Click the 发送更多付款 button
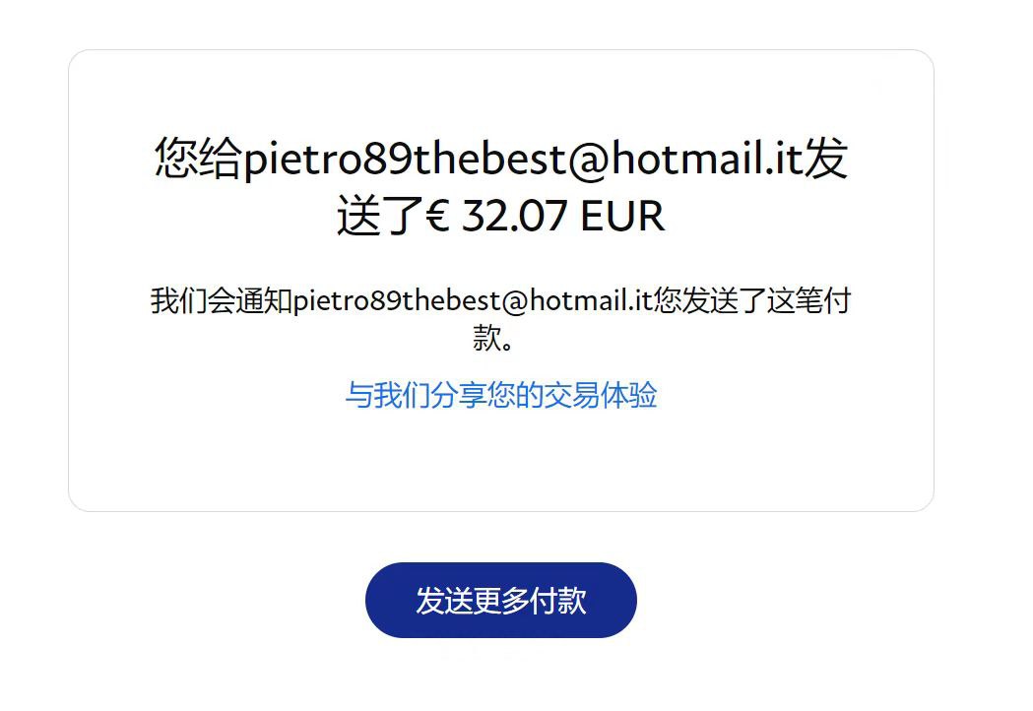This screenshot has height=711, width=1033. pos(500,600)
